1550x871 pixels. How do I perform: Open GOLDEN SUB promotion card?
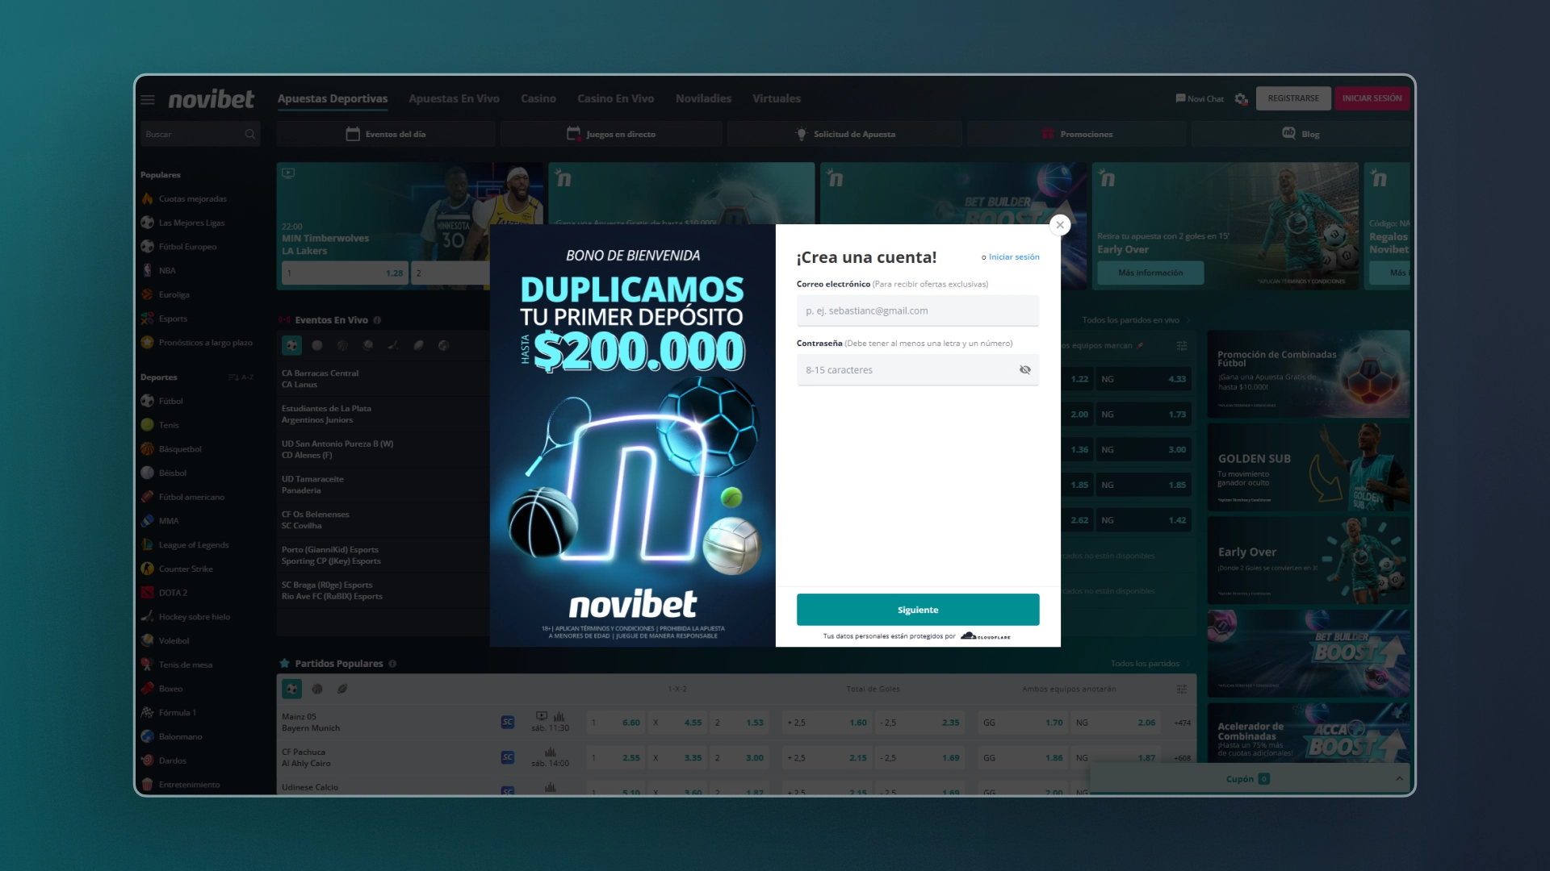point(1309,468)
